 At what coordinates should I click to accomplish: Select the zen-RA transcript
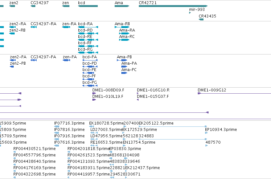click(x=66, y=27)
